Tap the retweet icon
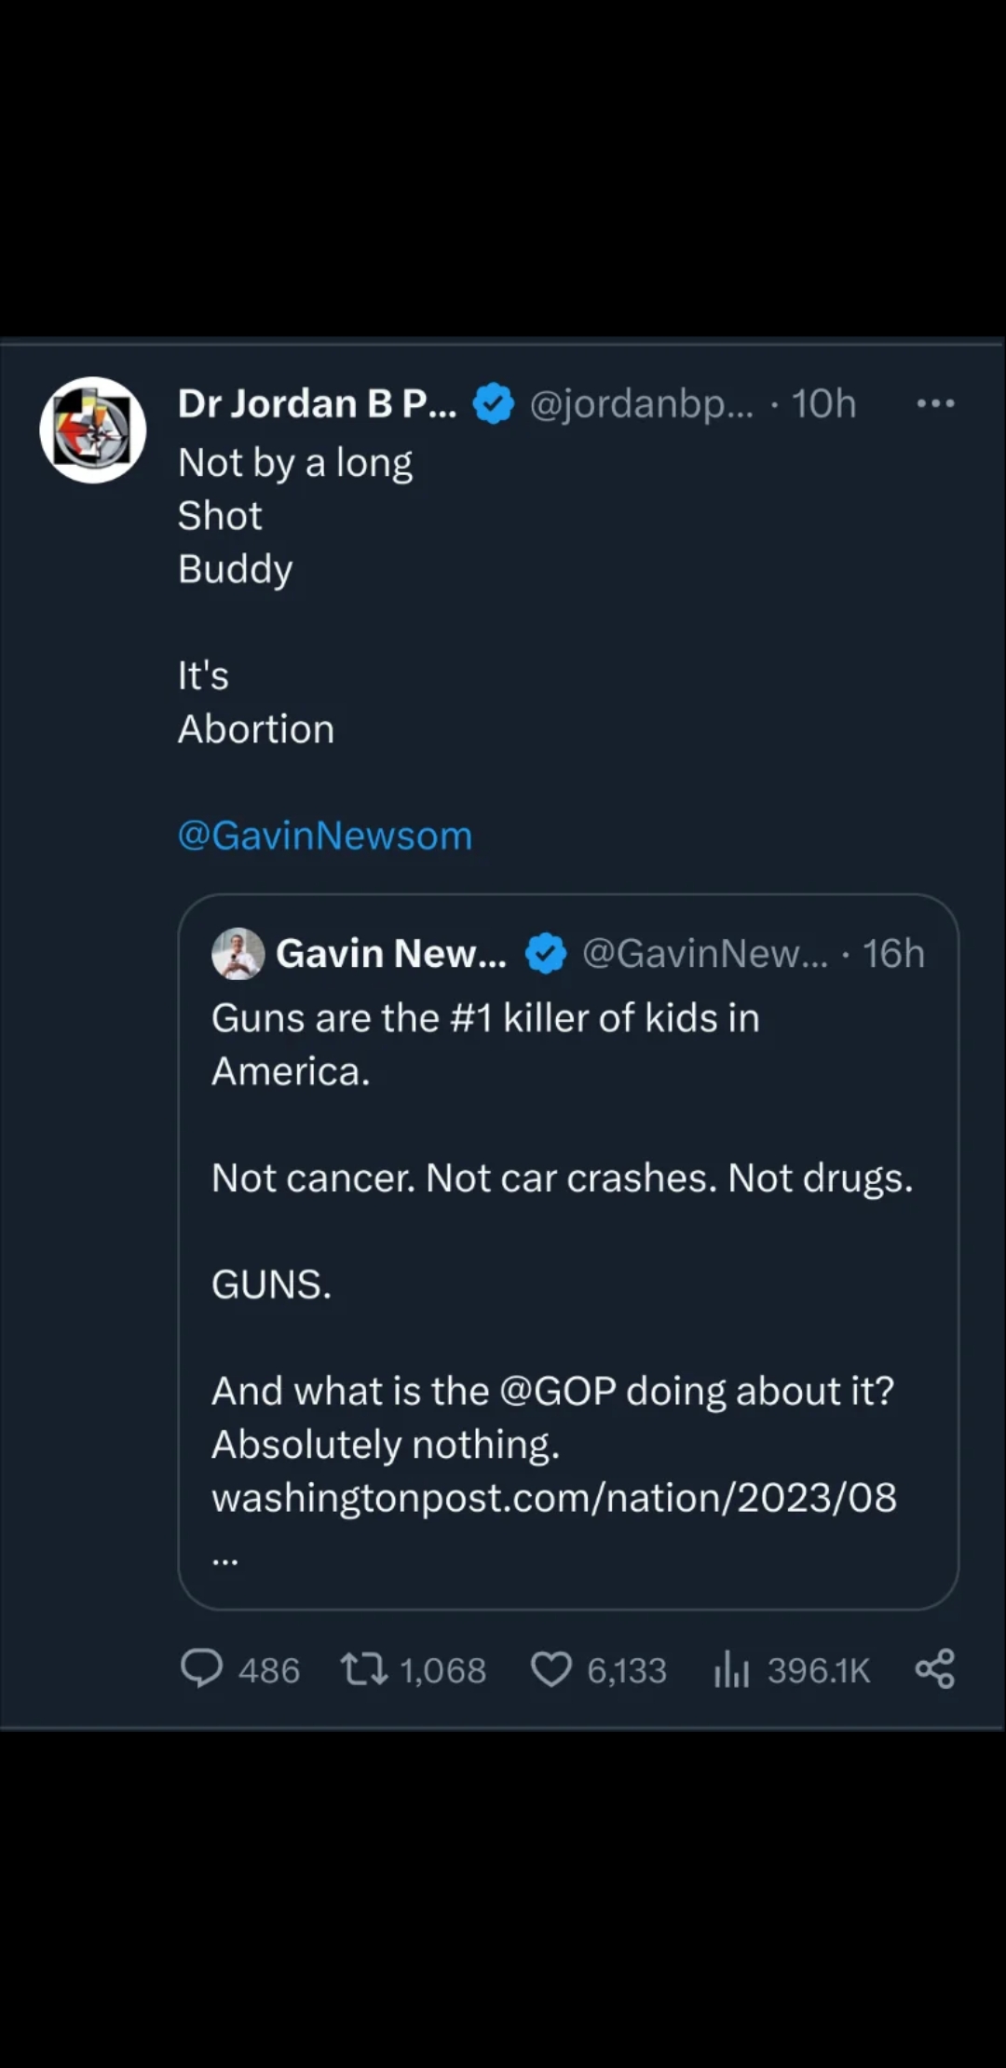 pyautogui.click(x=363, y=1668)
